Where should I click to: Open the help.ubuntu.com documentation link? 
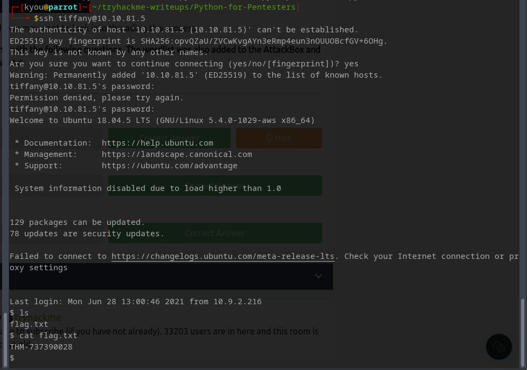157,143
